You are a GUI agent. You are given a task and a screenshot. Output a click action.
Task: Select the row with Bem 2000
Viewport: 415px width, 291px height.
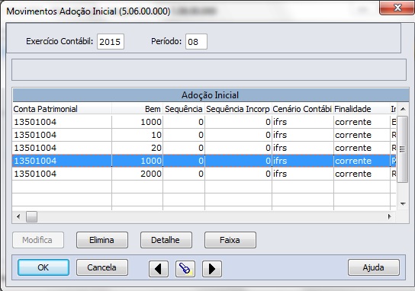(204, 174)
